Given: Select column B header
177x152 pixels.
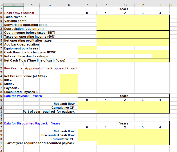Looking at the screenshot, I should (x=32, y=5).
